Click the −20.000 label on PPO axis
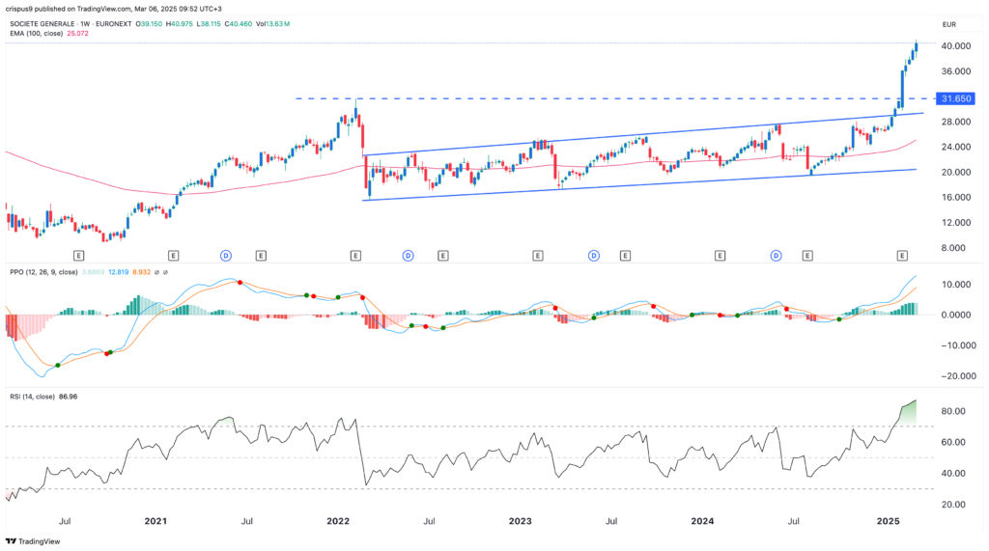The width and height of the screenshot is (989, 551). coord(959,375)
